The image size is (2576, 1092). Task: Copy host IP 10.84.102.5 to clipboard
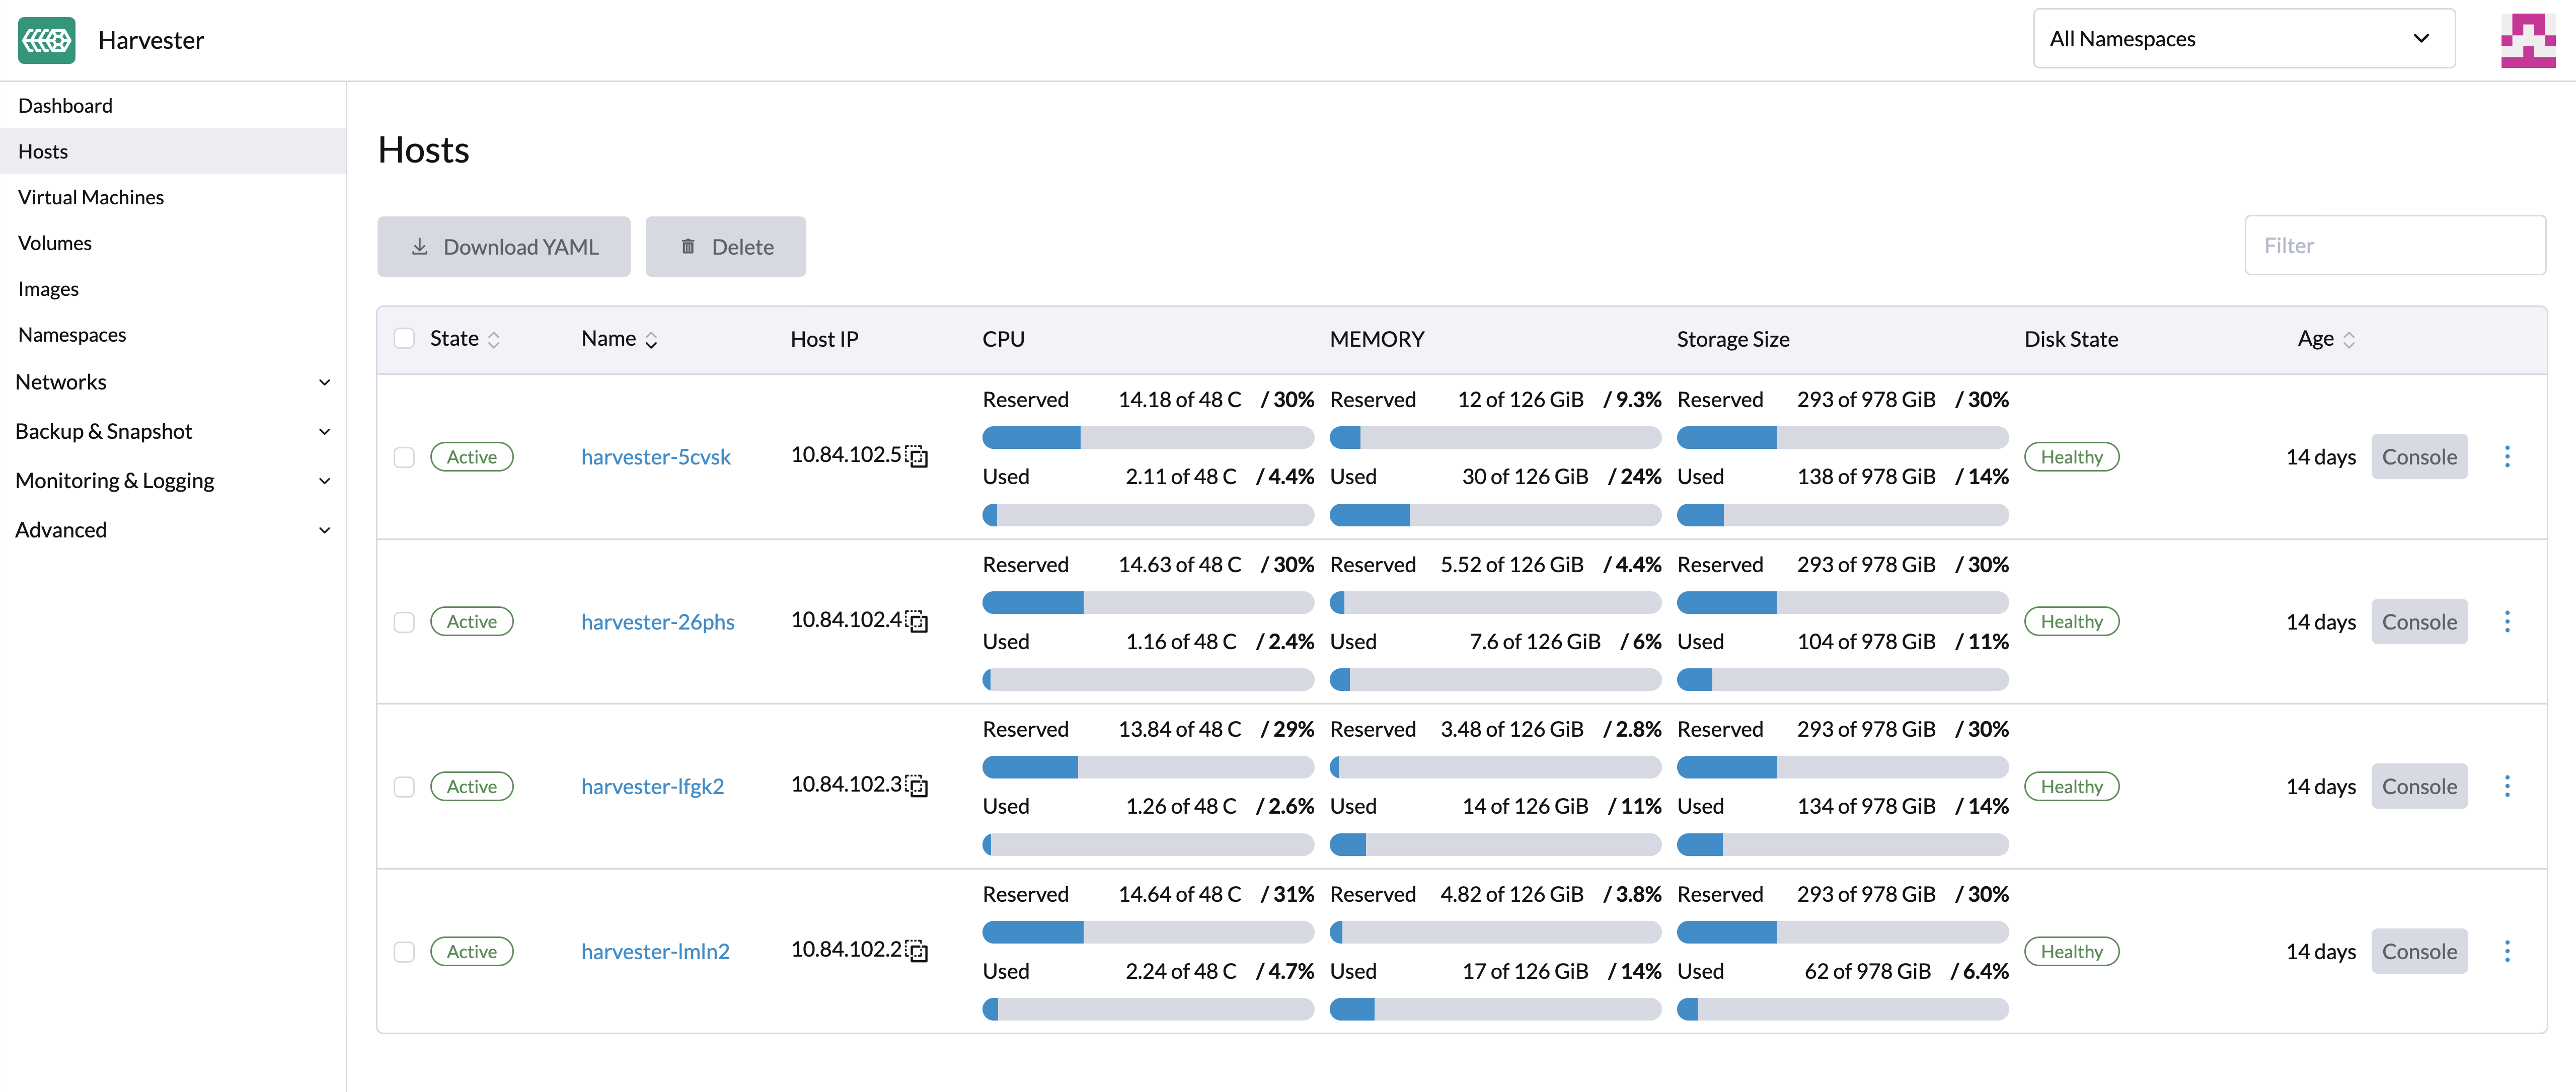click(917, 457)
